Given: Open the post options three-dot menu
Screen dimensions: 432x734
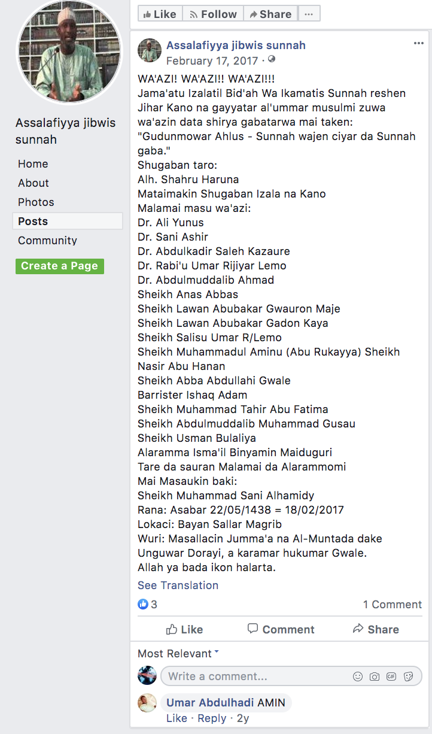Looking at the screenshot, I should [419, 44].
